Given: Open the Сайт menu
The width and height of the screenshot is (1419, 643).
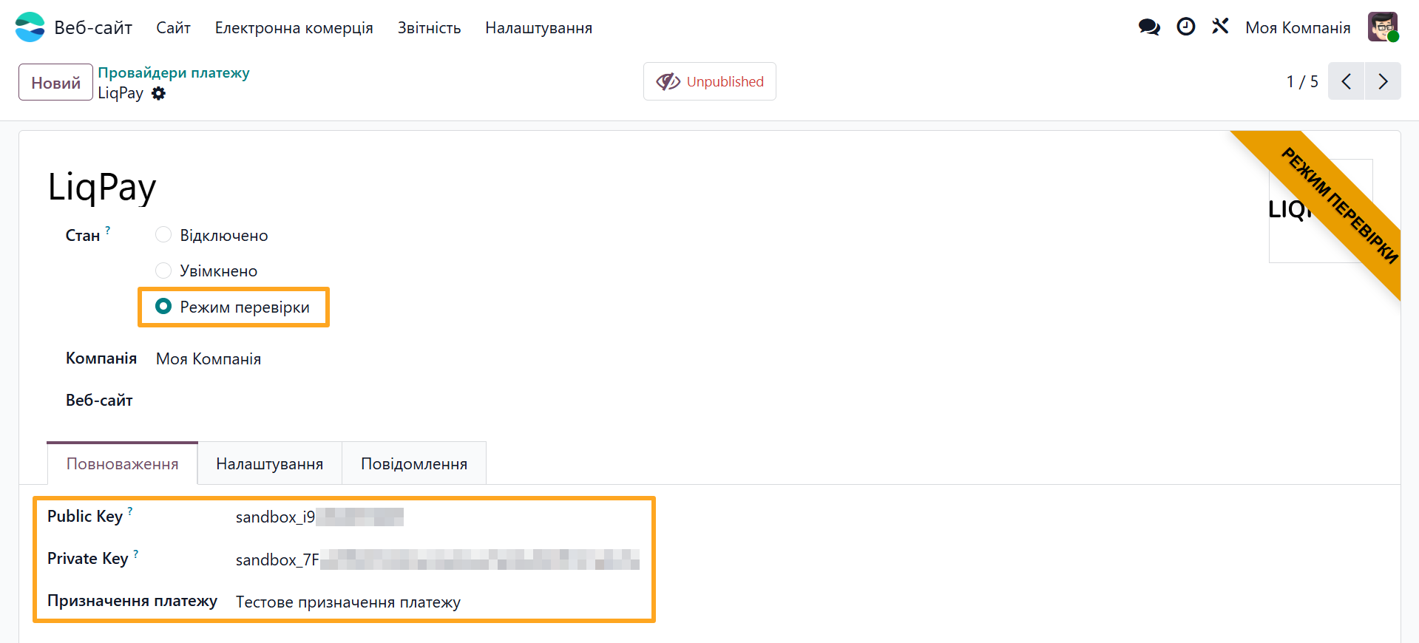Looking at the screenshot, I should (x=174, y=28).
